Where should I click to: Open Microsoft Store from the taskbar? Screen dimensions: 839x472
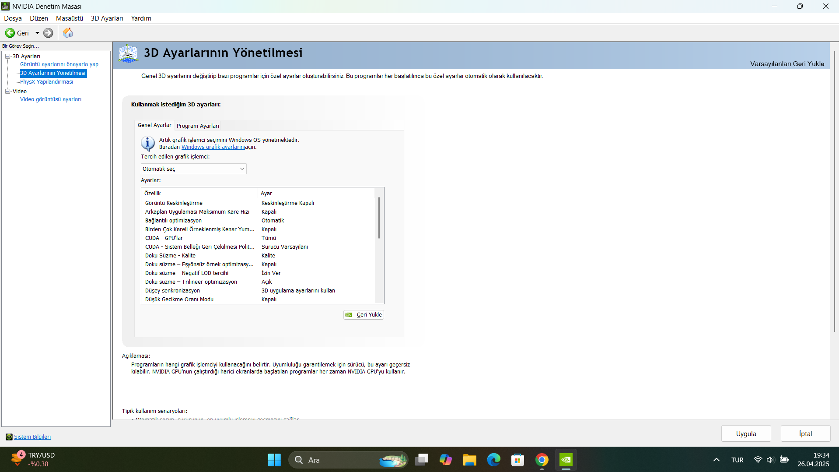[518, 460]
